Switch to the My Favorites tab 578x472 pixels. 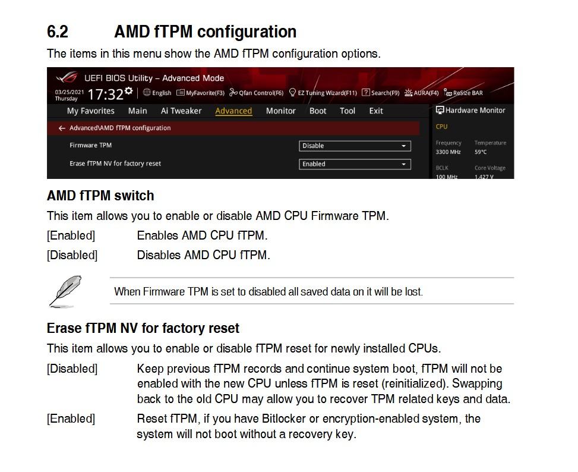(x=91, y=111)
